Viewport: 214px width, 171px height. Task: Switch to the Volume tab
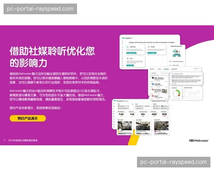159,69
